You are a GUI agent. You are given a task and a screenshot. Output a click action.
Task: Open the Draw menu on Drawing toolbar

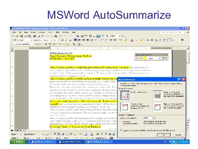coord(15,134)
